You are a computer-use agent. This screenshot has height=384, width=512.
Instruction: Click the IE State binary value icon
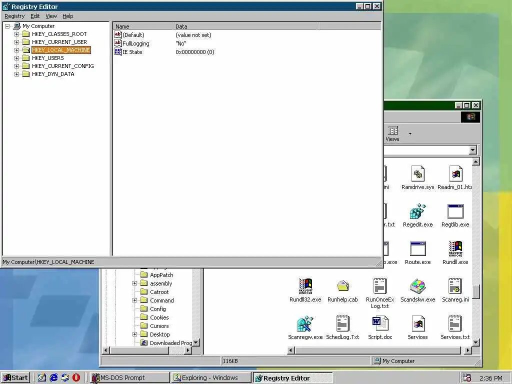(118, 51)
